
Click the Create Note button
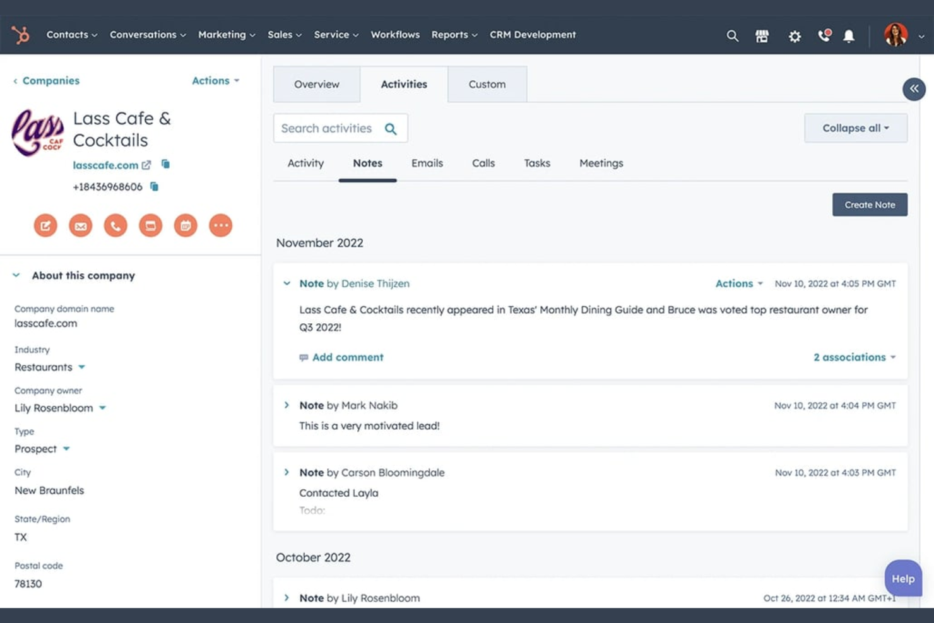click(870, 205)
